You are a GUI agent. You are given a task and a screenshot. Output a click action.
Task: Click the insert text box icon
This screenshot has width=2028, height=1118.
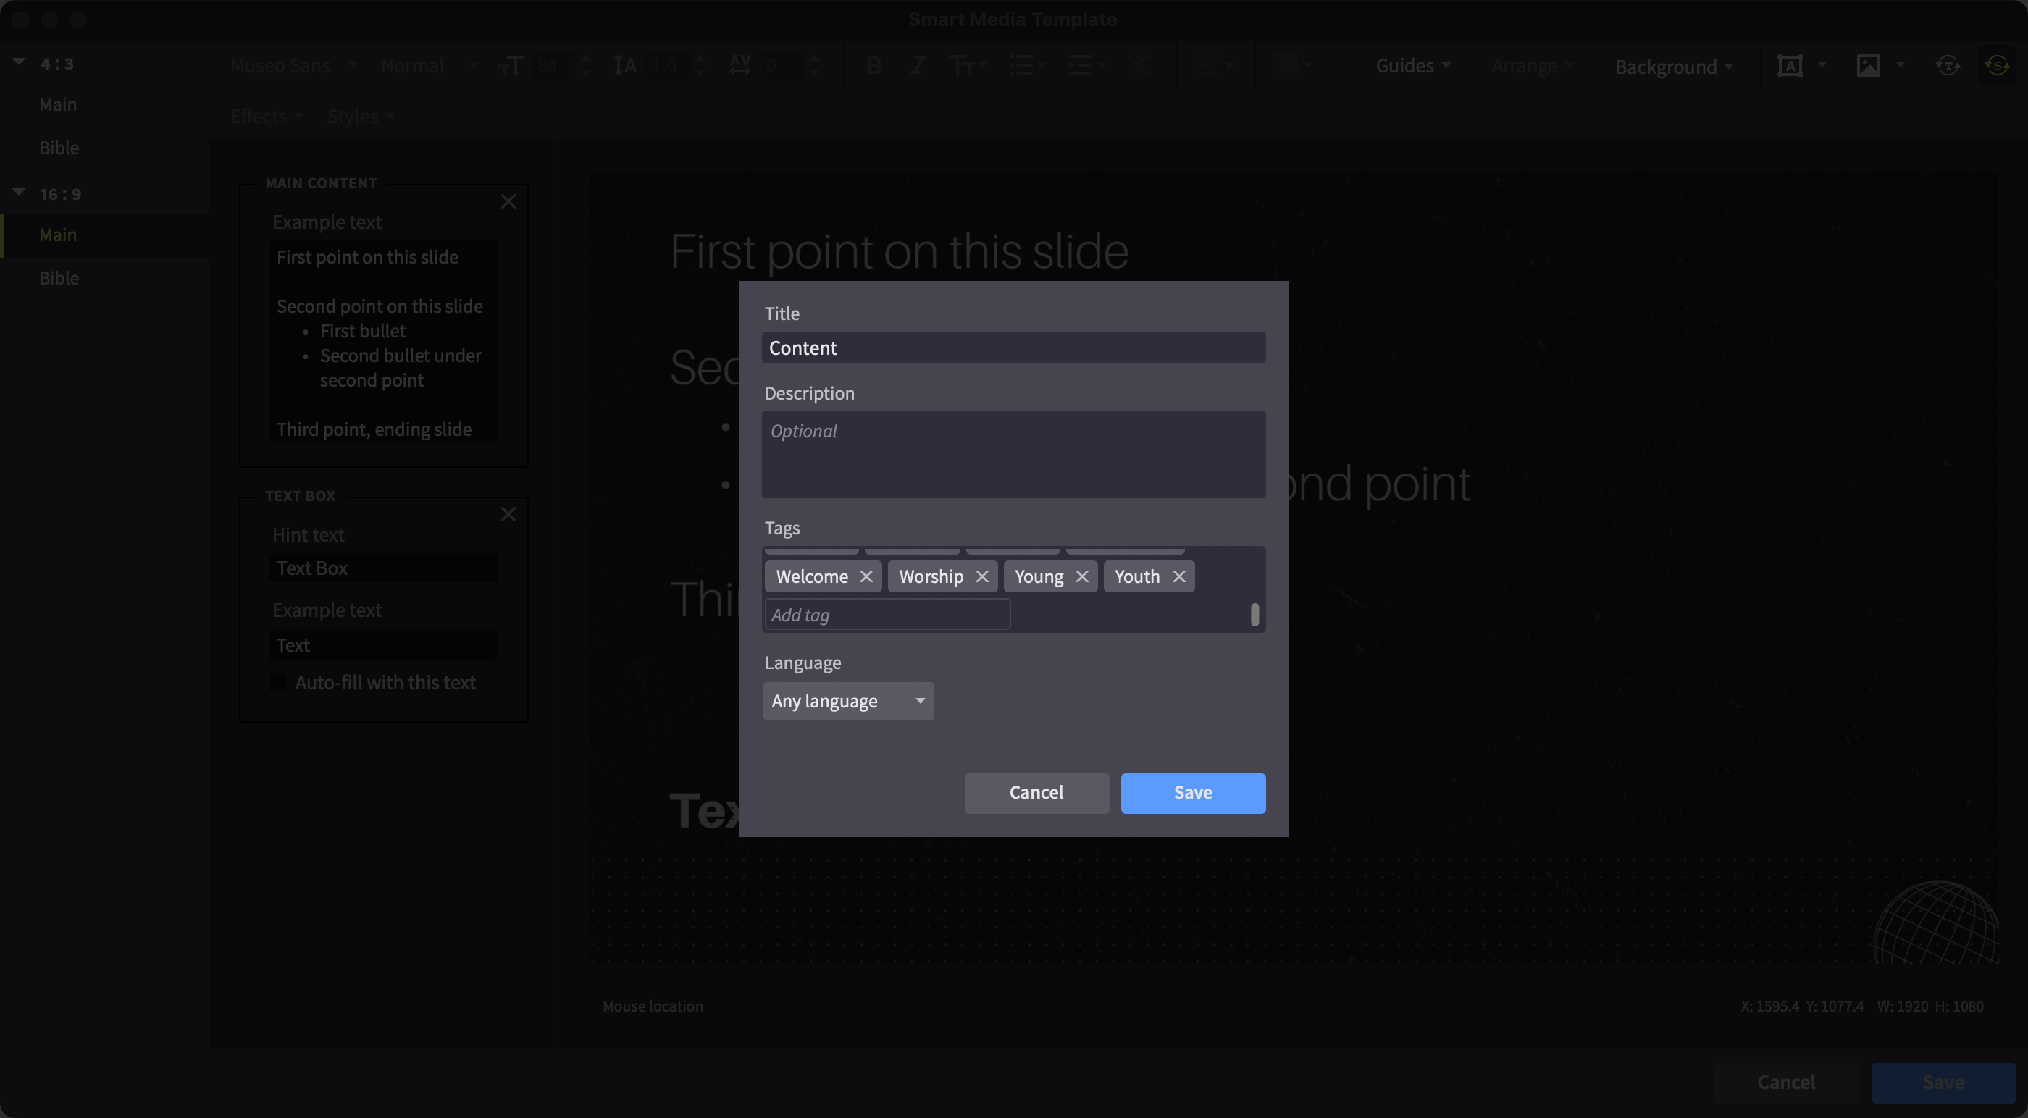tap(1790, 66)
